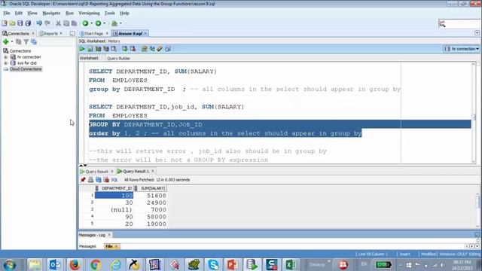Click the Autotrace icon in worksheet toolbar
This screenshot has height=271, width=482.
click(106, 49)
